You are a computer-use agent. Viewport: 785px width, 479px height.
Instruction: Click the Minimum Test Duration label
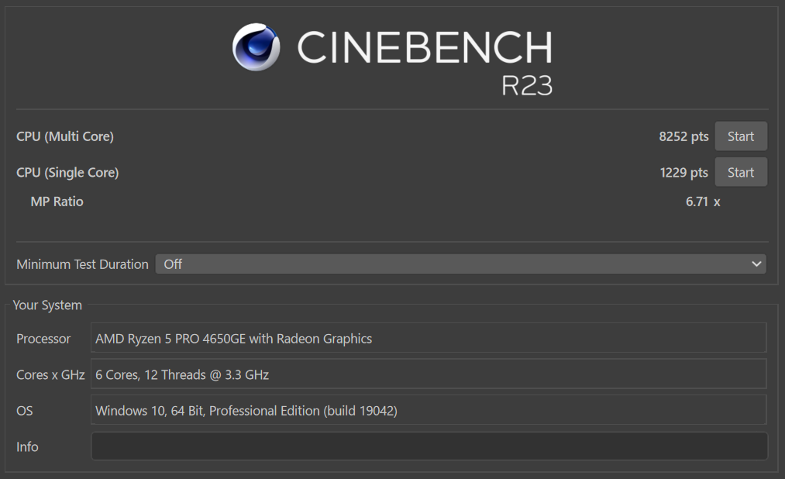pyautogui.click(x=83, y=264)
